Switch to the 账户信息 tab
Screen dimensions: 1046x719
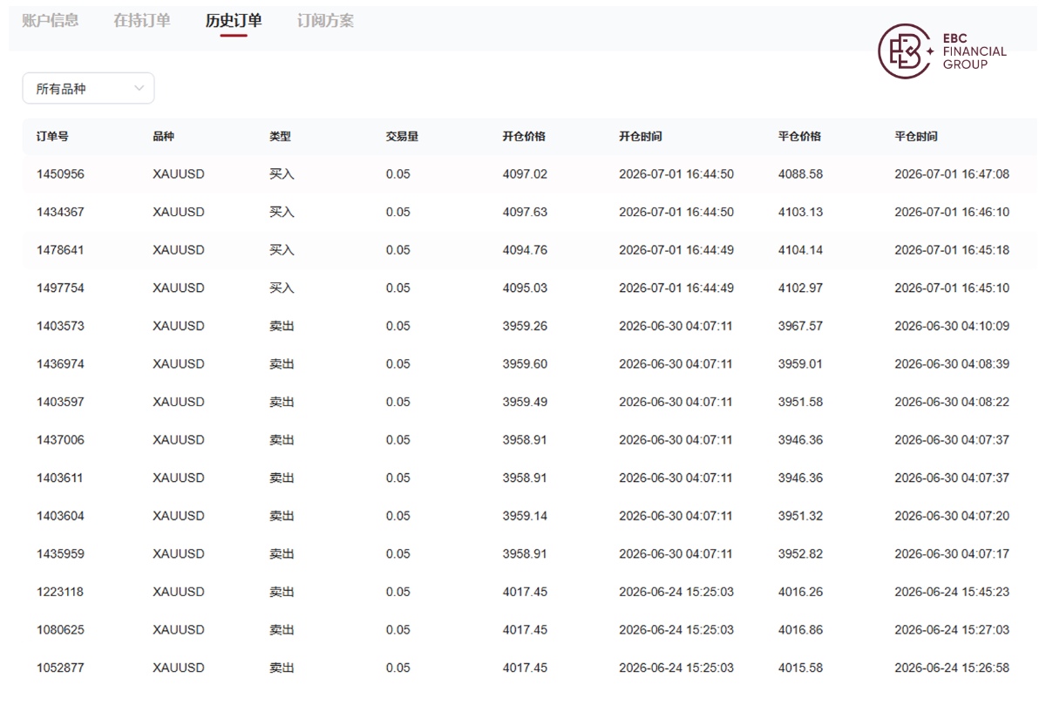(50, 21)
